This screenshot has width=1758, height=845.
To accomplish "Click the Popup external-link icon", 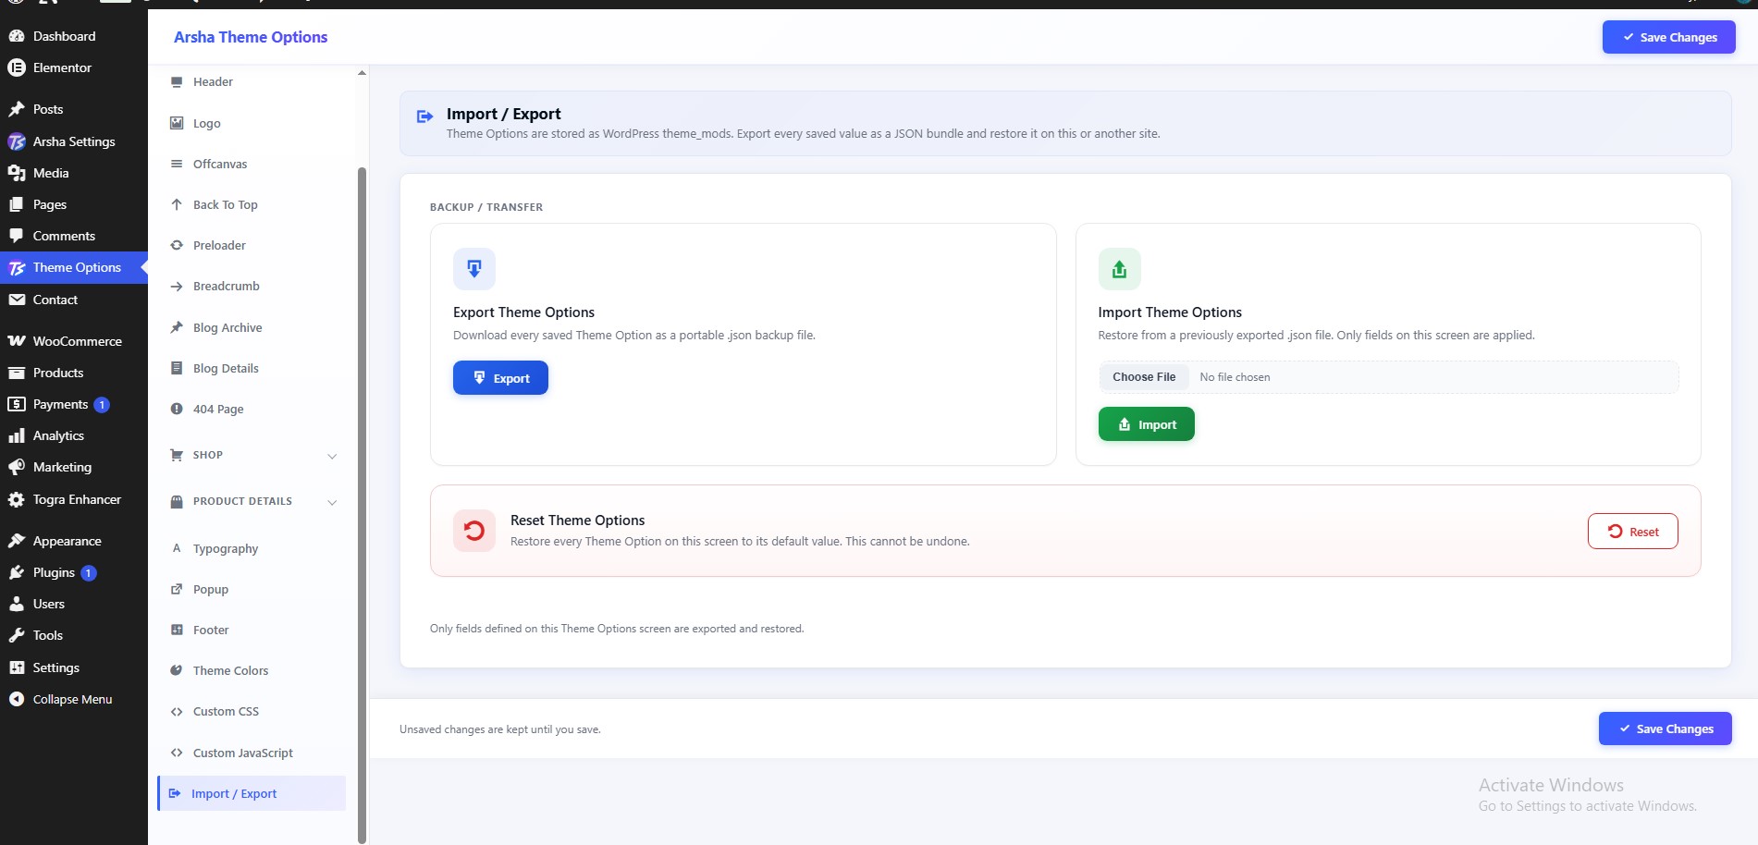I will click(x=177, y=589).
